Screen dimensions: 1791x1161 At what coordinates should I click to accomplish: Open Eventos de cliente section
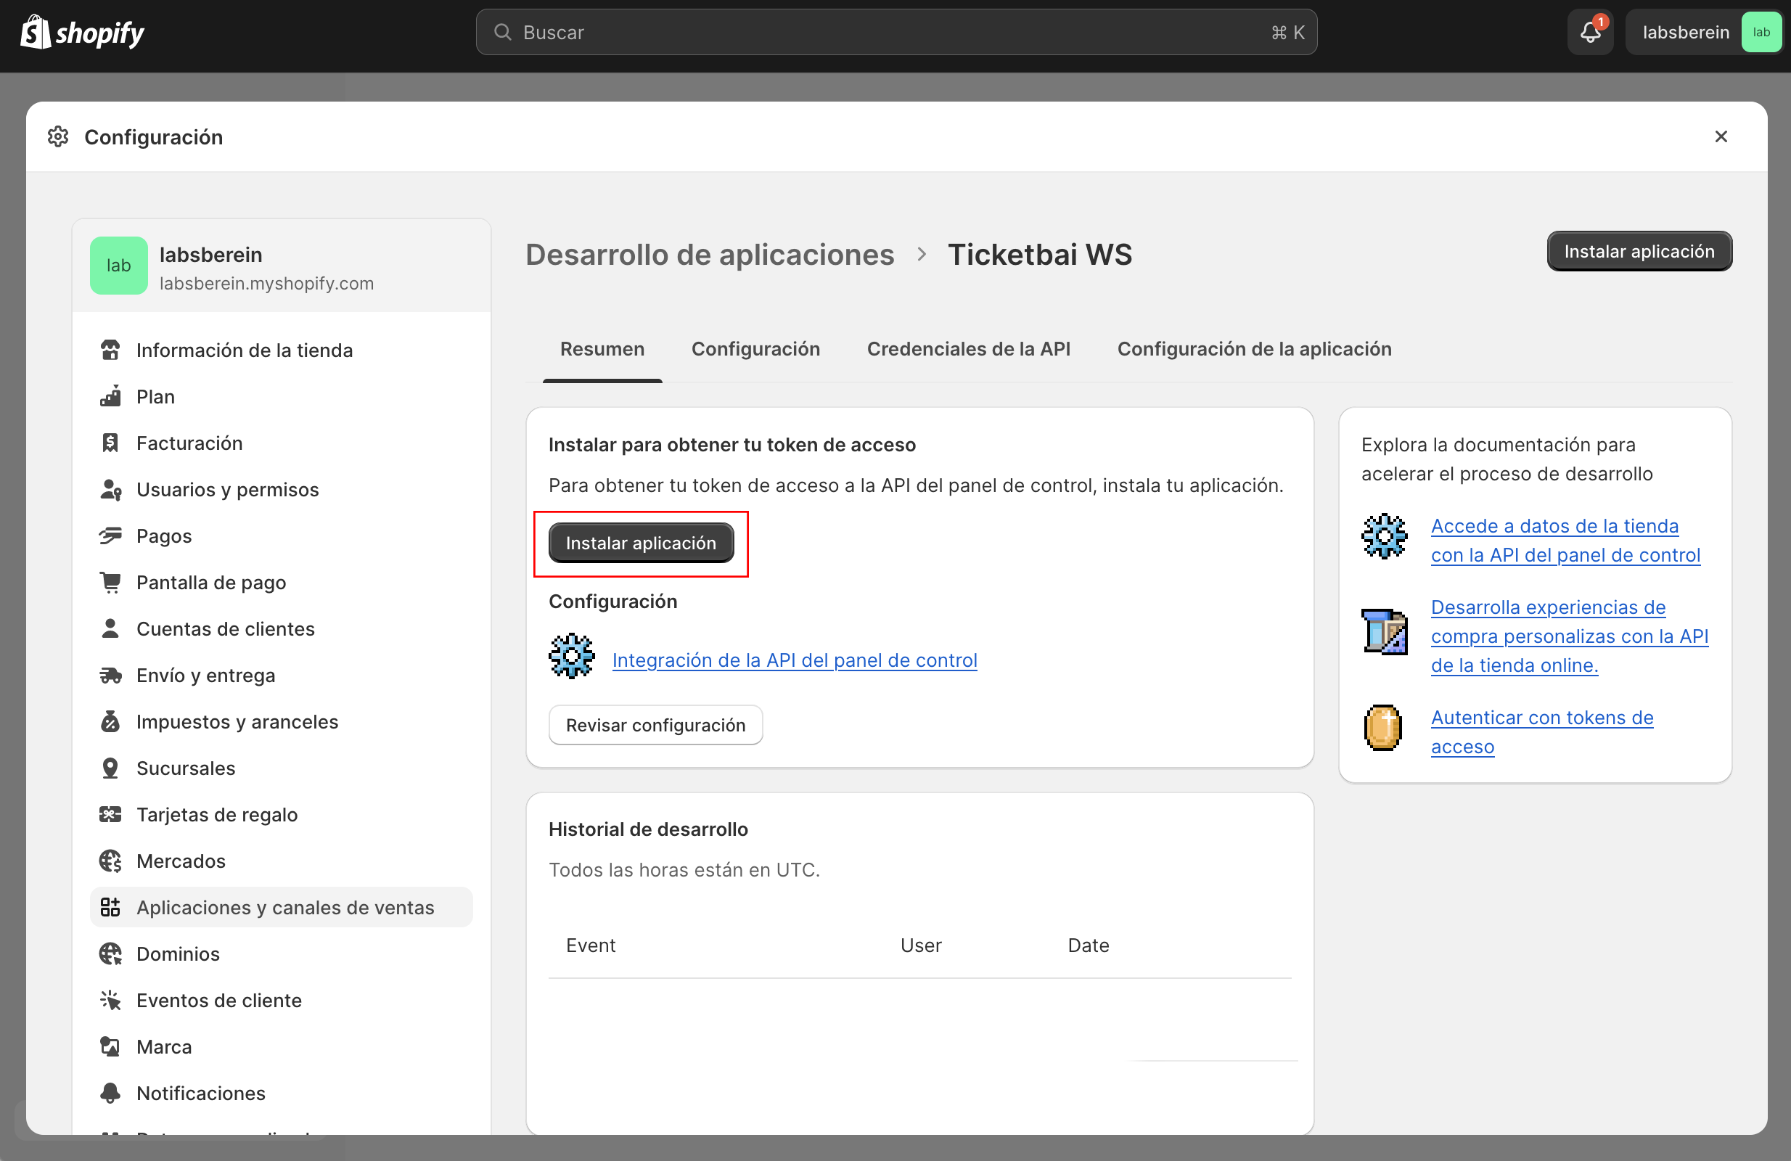click(218, 1000)
